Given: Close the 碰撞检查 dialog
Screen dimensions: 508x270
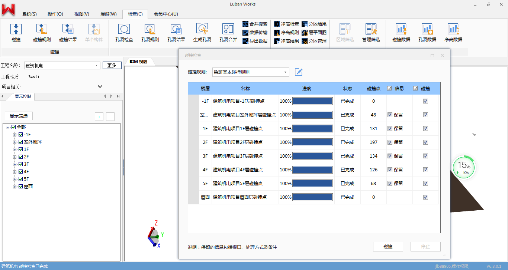Looking at the screenshot, I should point(442,56).
